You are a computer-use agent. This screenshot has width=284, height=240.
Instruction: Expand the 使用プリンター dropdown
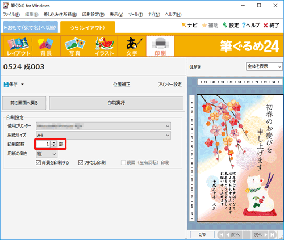(x=168, y=126)
